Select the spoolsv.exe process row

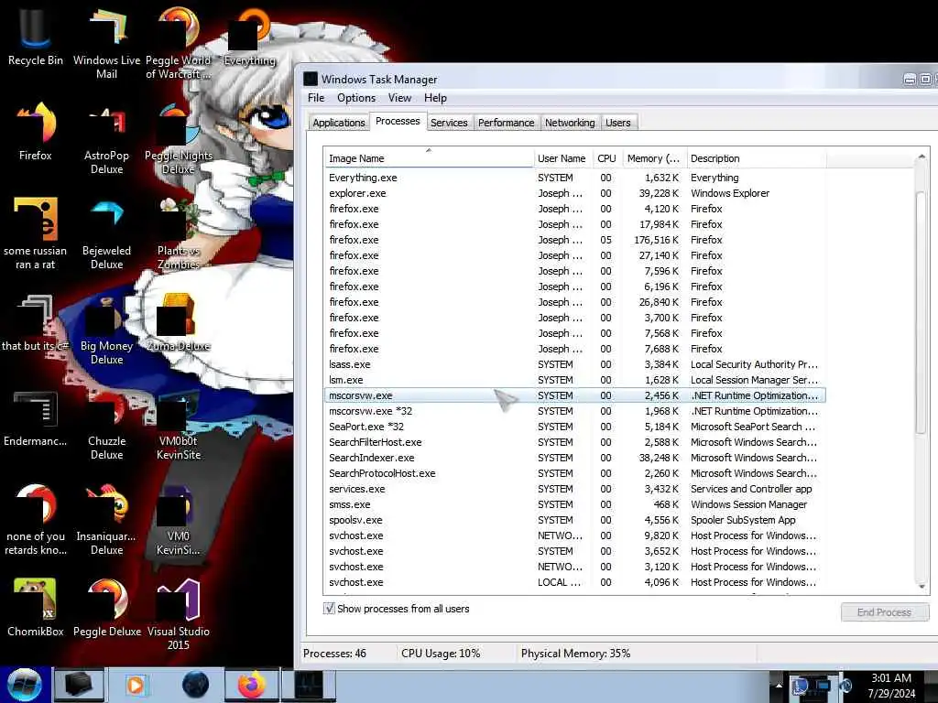pyautogui.click(x=574, y=520)
